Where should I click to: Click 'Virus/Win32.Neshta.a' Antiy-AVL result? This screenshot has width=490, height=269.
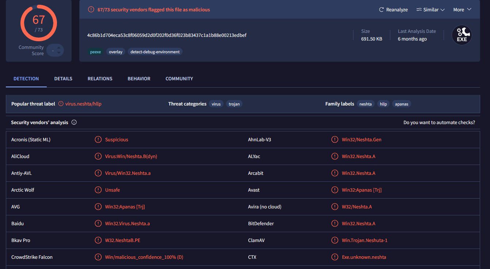click(128, 173)
